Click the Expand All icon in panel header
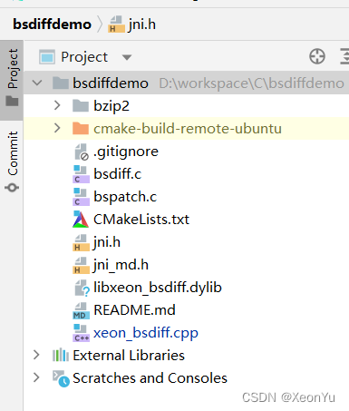Screen dimensions: 349x411 [344, 56]
